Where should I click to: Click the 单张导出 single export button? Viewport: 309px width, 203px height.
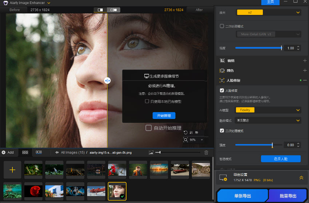[x=242, y=196]
